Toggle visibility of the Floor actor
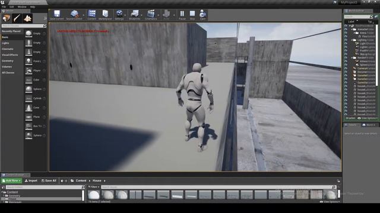 [346, 37]
